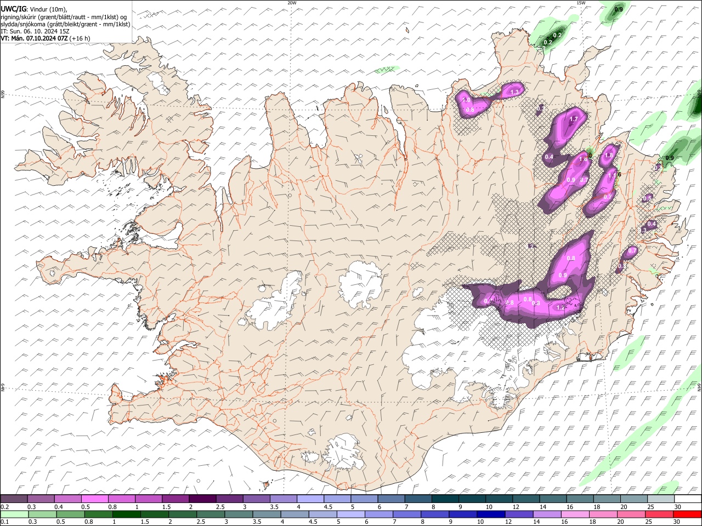Select the bright red 30+ rain legend swatch
Image resolution: width=702 pixels, height=526 pixels.
pyautogui.click(x=687, y=514)
